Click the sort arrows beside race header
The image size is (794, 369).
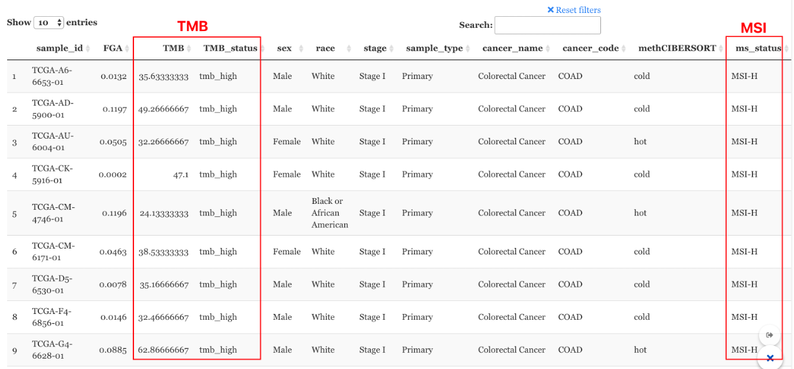[x=350, y=49]
